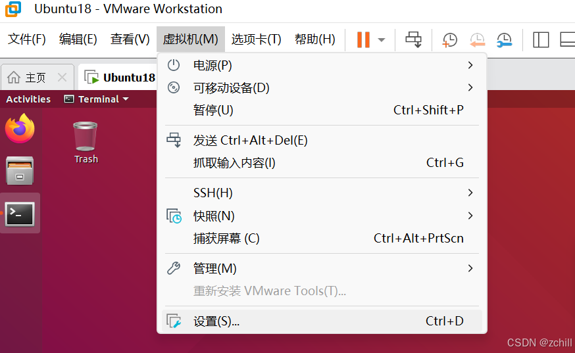Click the Ctrl+Alt+PrtScn shortcut label
Image resolution: width=575 pixels, height=353 pixels.
coord(418,239)
